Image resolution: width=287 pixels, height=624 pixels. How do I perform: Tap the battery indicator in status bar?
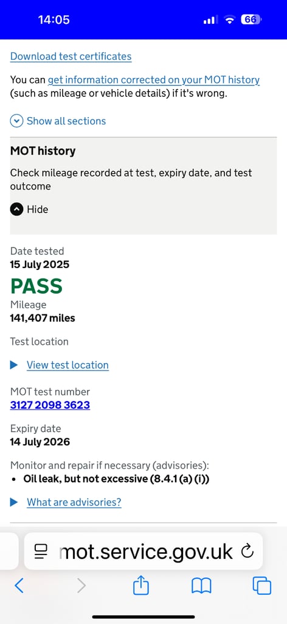[x=251, y=19]
